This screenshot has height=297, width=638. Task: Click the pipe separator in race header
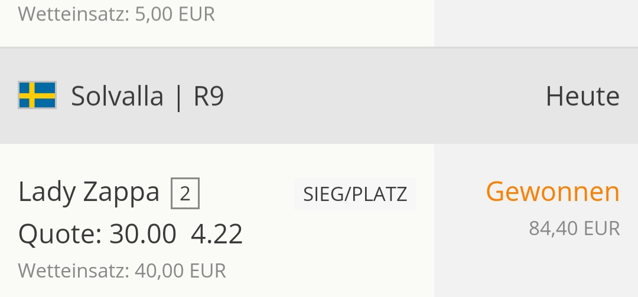coord(178,97)
